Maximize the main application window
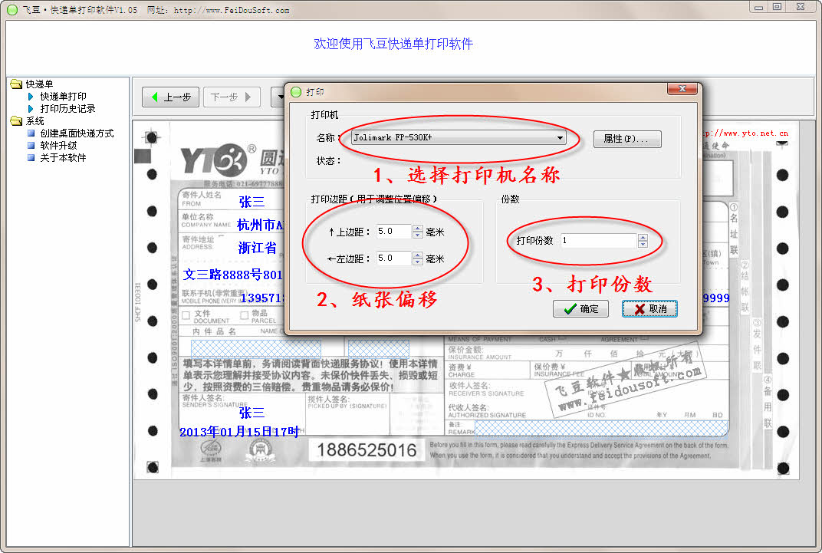Screen dimensions: 822x553 [x=778, y=7]
